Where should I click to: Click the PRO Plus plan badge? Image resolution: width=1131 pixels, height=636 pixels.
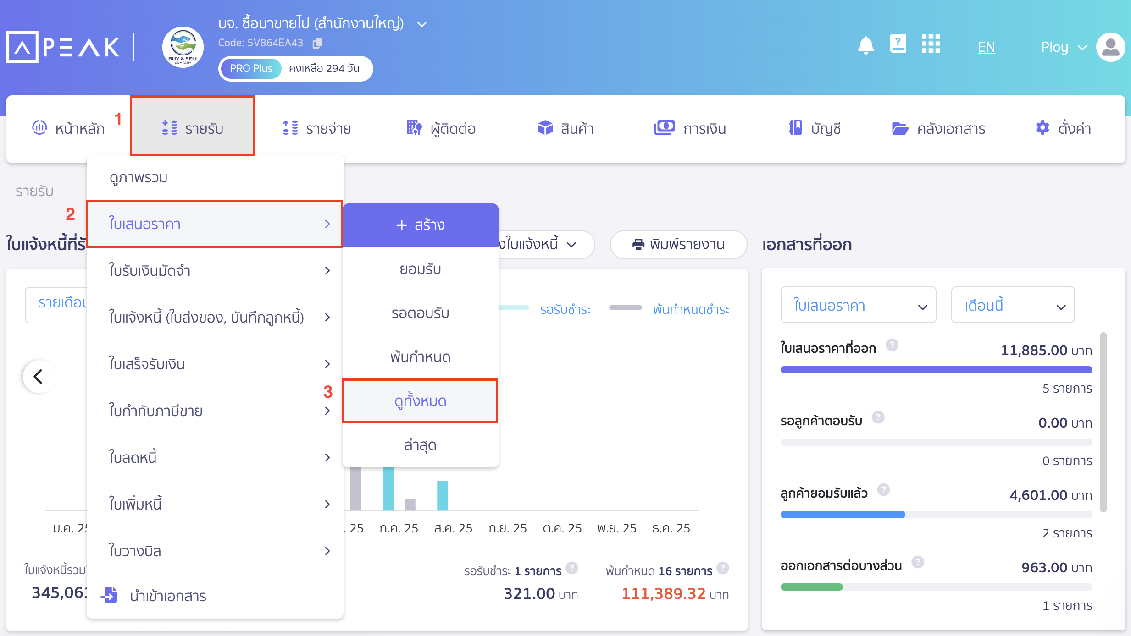[x=251, y=68]
